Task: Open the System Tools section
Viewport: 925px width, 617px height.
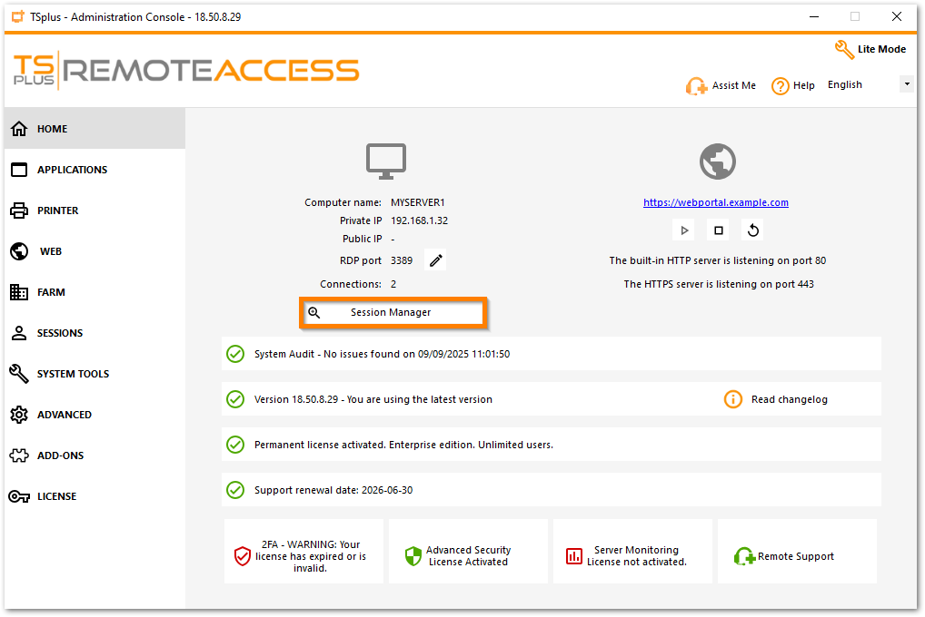Action: [x=73, y=374]
